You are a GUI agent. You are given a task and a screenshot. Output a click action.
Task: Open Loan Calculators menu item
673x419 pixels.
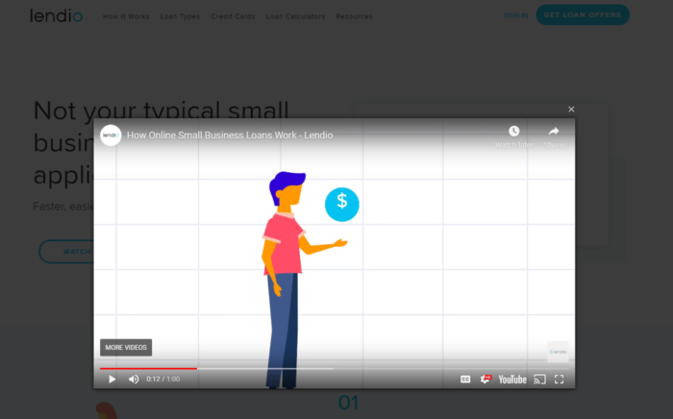tap(295, 16)
